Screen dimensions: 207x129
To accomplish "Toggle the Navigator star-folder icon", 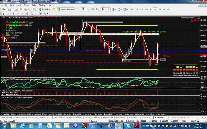I will 26,9.
